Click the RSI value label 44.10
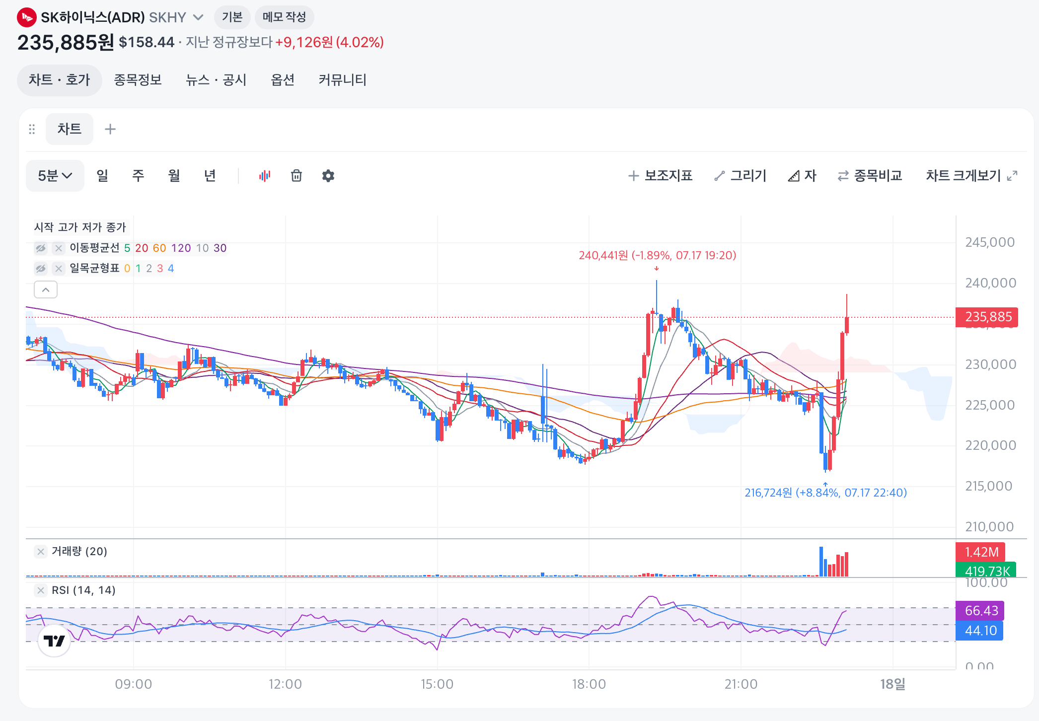Image resolution: width=1039 pixels, height=721 pixels. tap(979, 631)
